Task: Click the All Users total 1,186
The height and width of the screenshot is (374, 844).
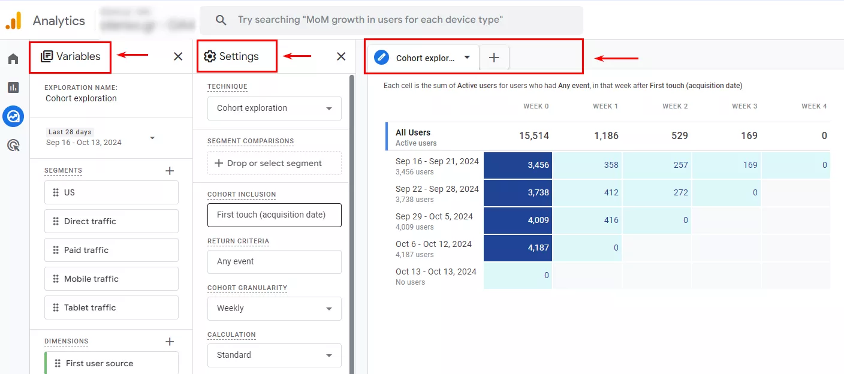Action: 606,136
